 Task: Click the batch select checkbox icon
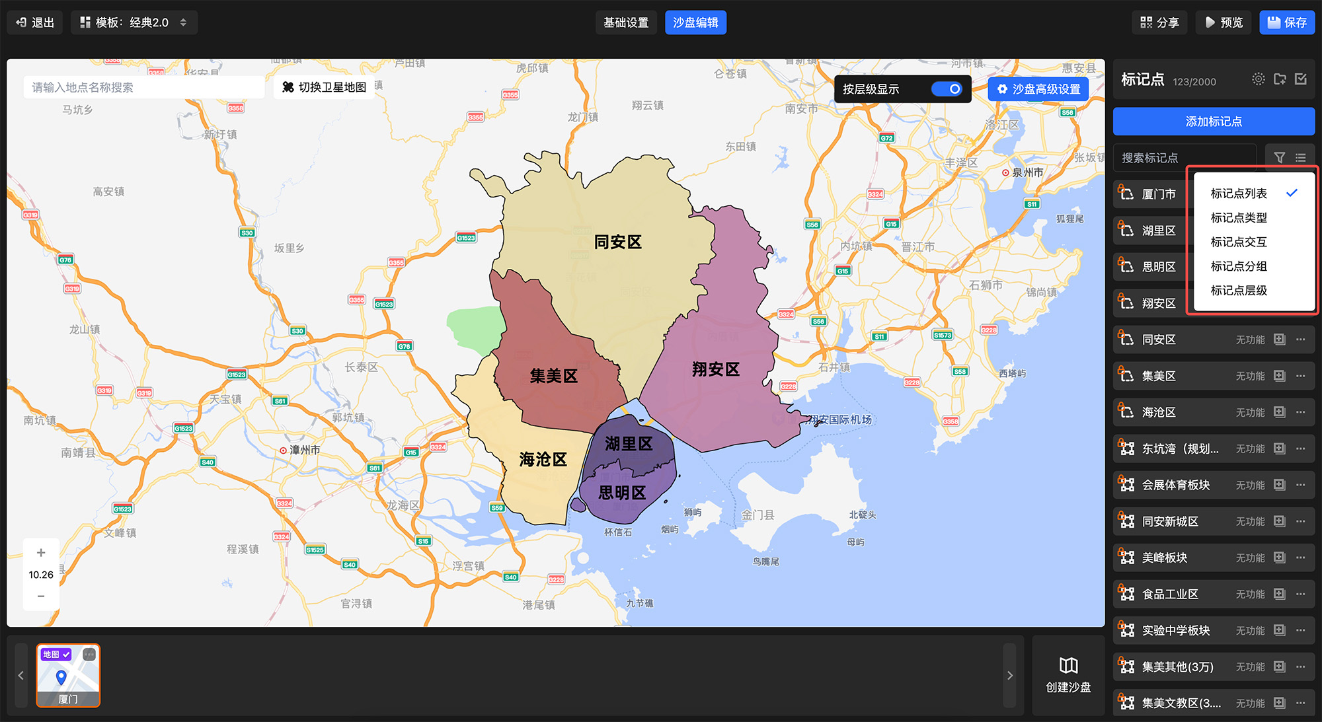click(1301, 79)
